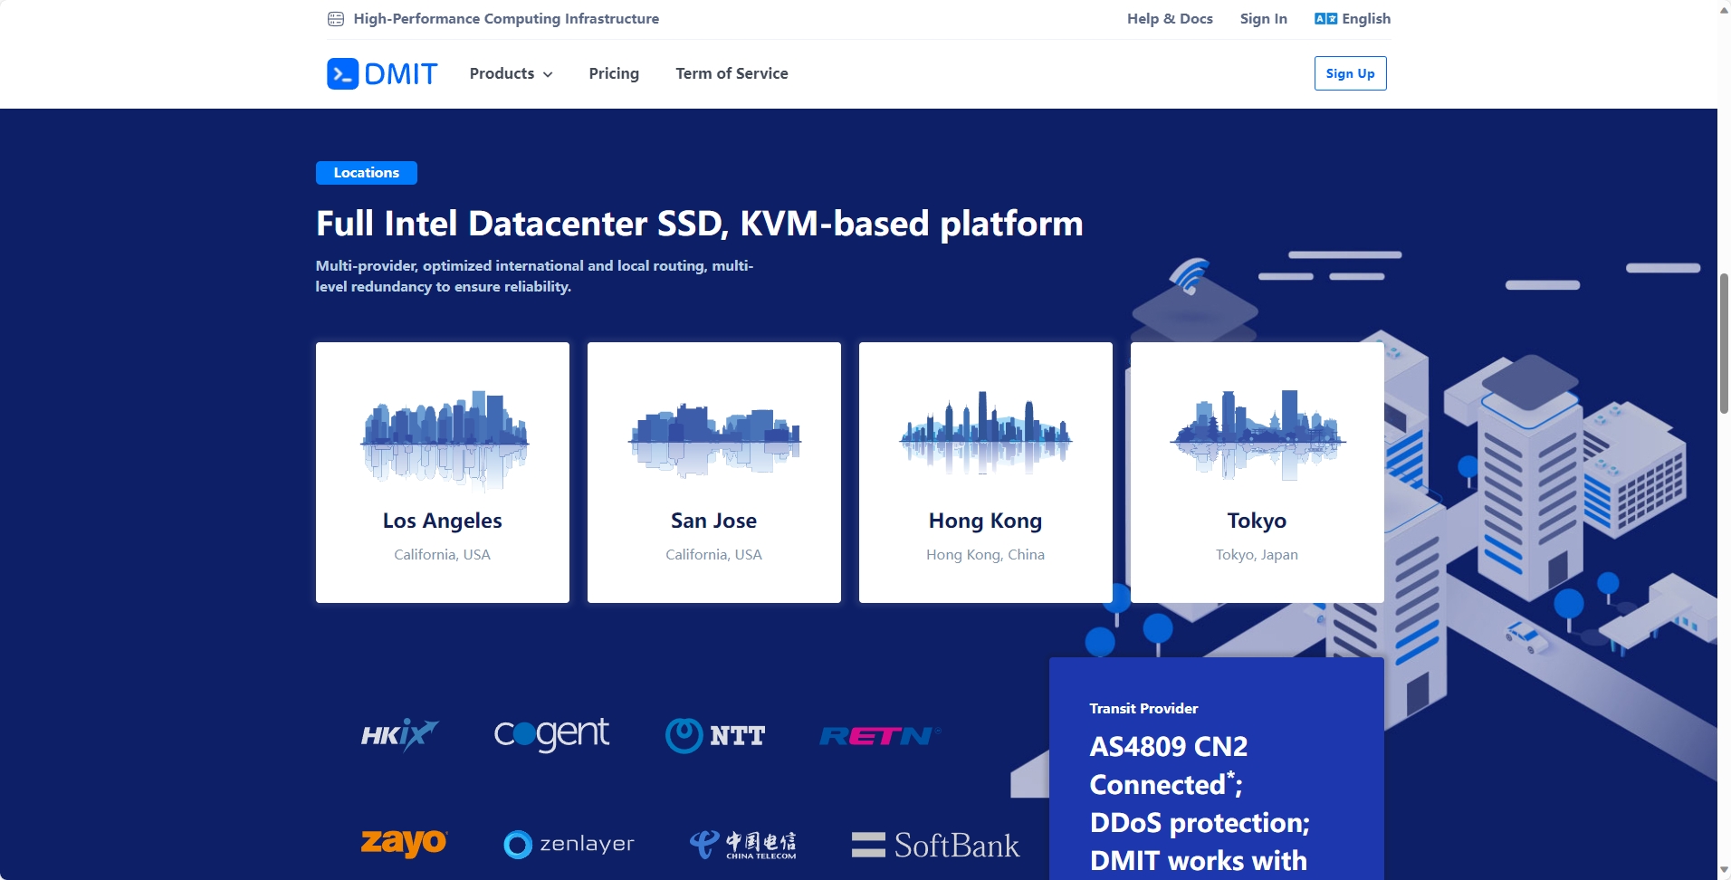Viewport: 1731px width, 880px height.
Task: Click the SoftBank logo
Action: (935, 845)
